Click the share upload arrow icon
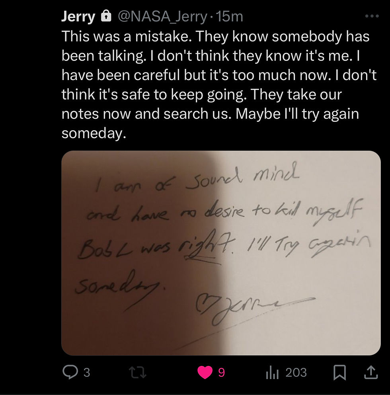The image size is (390, 395). tap(371, 373)
